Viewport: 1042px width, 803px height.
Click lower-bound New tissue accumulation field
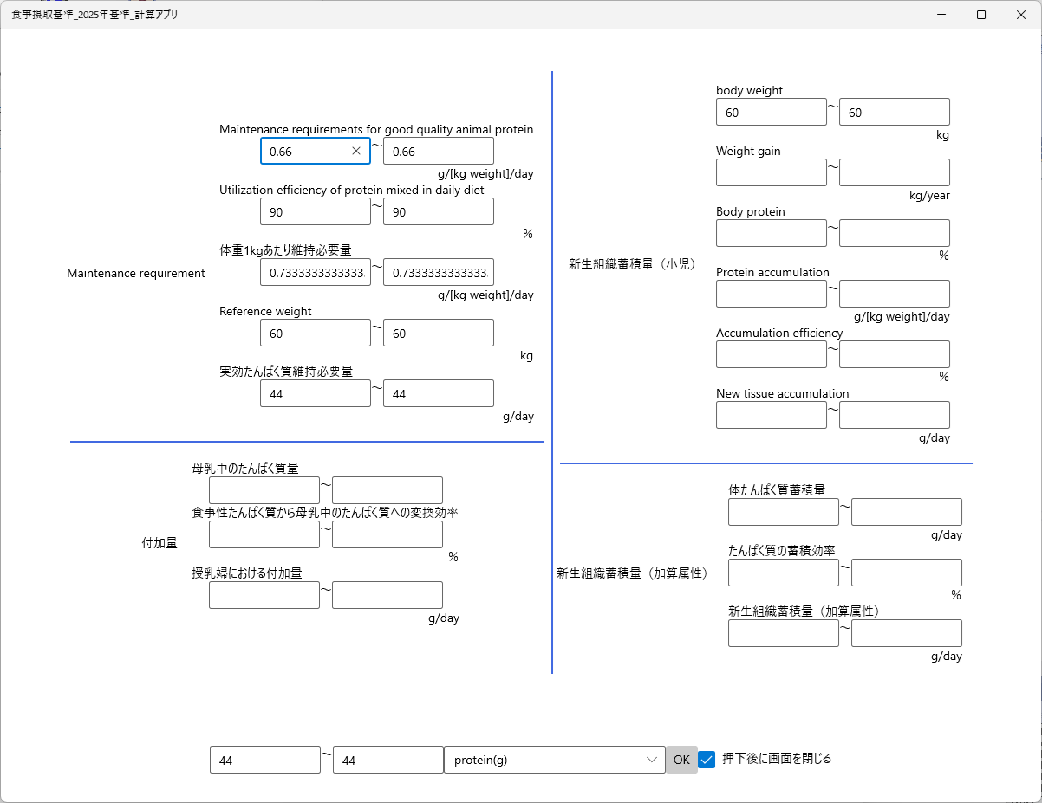tap(772, 415)
